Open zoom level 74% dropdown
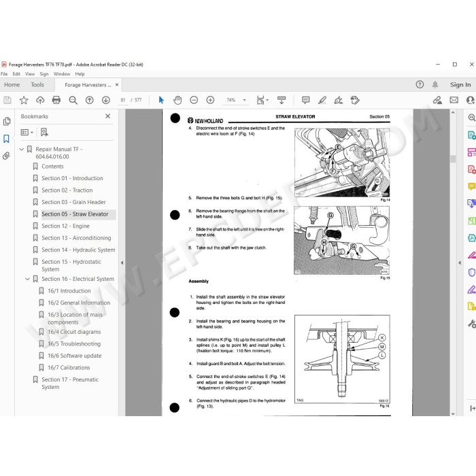The height and width of the screenshot is (476, 476). (x=244, y=100)
